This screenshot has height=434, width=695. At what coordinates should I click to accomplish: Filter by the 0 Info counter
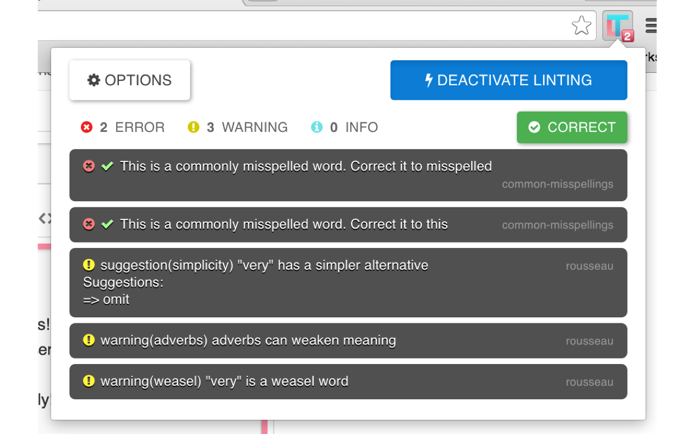coord(344,127)
